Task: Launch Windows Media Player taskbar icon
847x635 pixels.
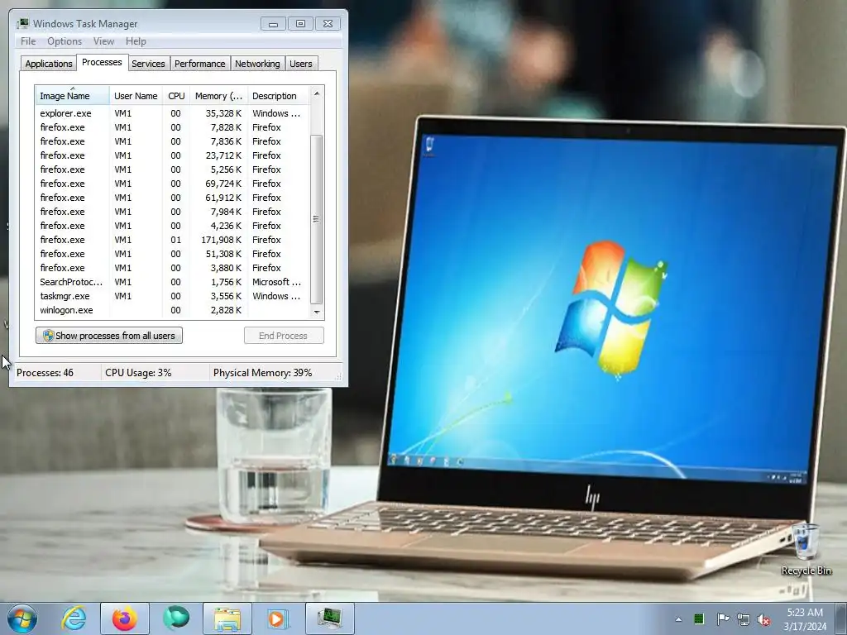Action: [x=279, y=618]
